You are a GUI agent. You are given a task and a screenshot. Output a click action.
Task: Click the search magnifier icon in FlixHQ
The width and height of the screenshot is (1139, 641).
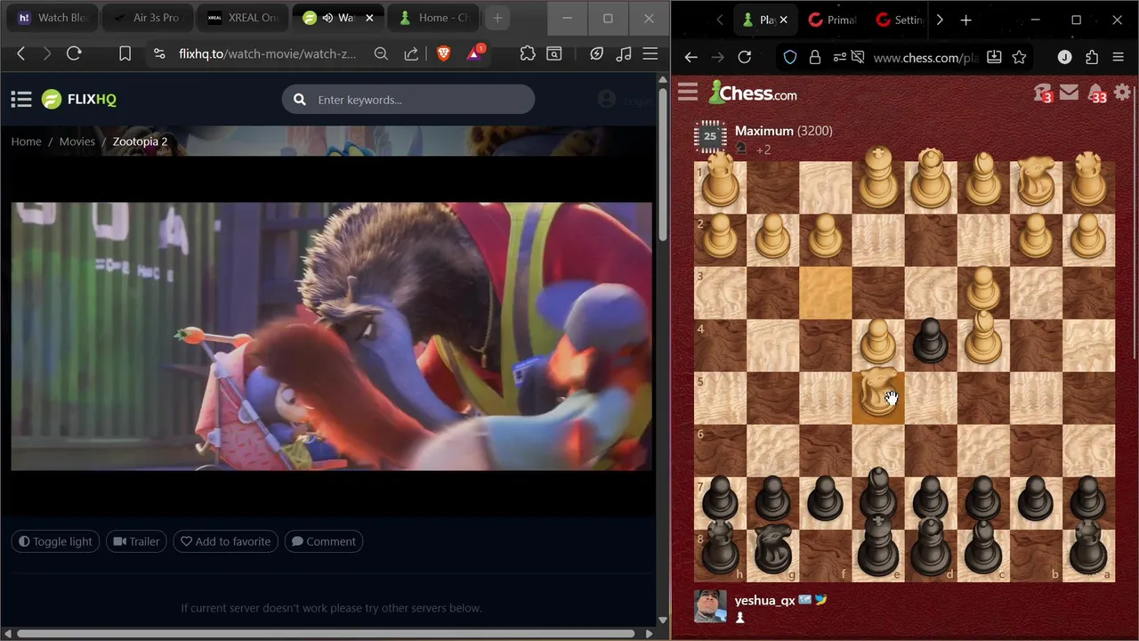click(x=300, y=100)
